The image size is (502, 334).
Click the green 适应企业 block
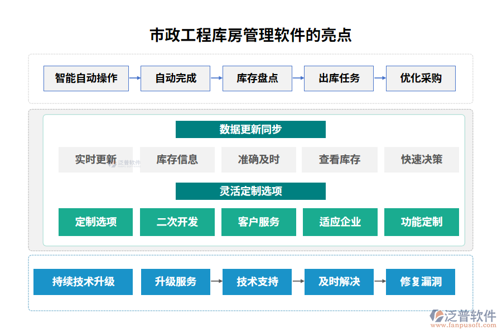340,222
